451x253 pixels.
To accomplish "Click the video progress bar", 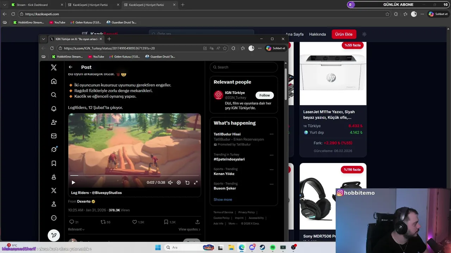I will point(134,175).
